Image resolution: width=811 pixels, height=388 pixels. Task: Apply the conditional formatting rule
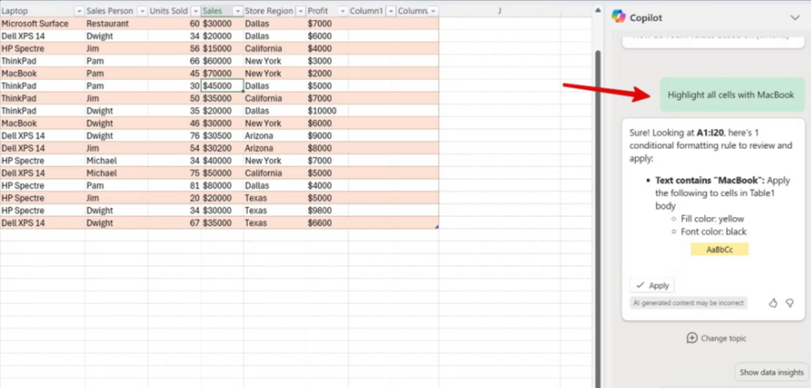pyautogui.click(x=652, y=285)
